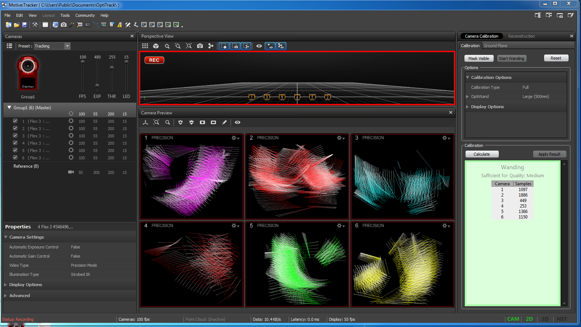Uncheck camera 3 (Flex 3) checkbox

pos(15,136)
